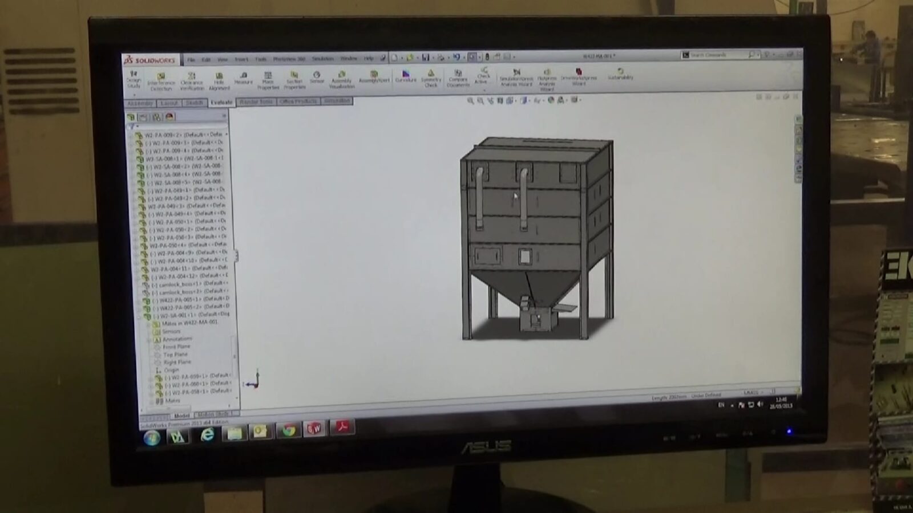Select Top Plane in the tree
Screen dimensions: 913x513
click(x=171, y=355)
